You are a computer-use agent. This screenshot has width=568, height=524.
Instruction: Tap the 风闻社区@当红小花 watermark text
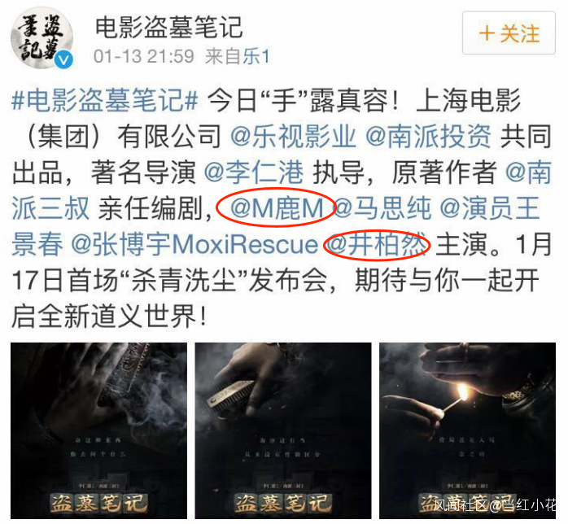[495, 504]
